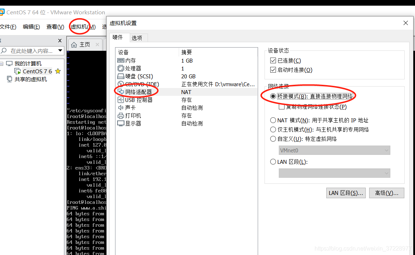Screen dimensions: 415x255
Task: Toggle 复制物理网络连接状态(P) checkbox
Action: [x=282, y=107]
